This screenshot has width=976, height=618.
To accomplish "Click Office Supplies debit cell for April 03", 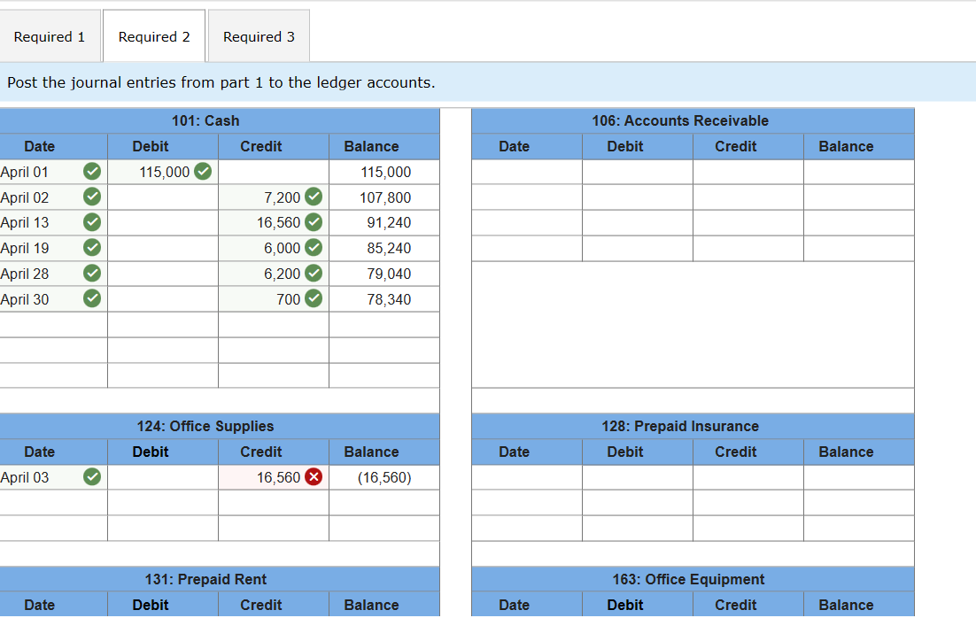I will (163, 477).
